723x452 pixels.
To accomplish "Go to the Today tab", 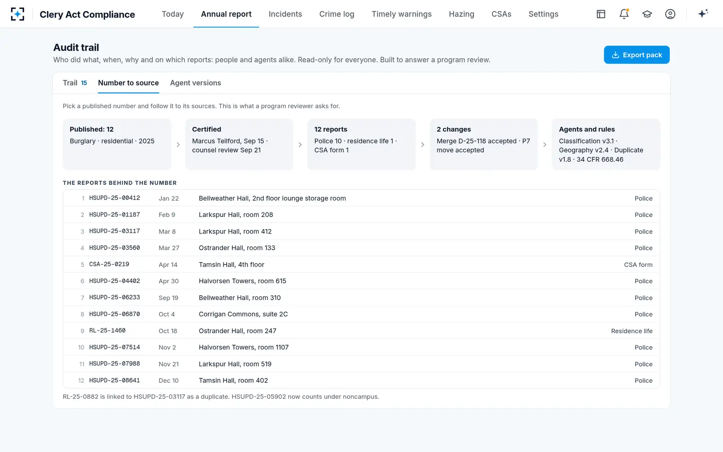I will click(173, 14).
